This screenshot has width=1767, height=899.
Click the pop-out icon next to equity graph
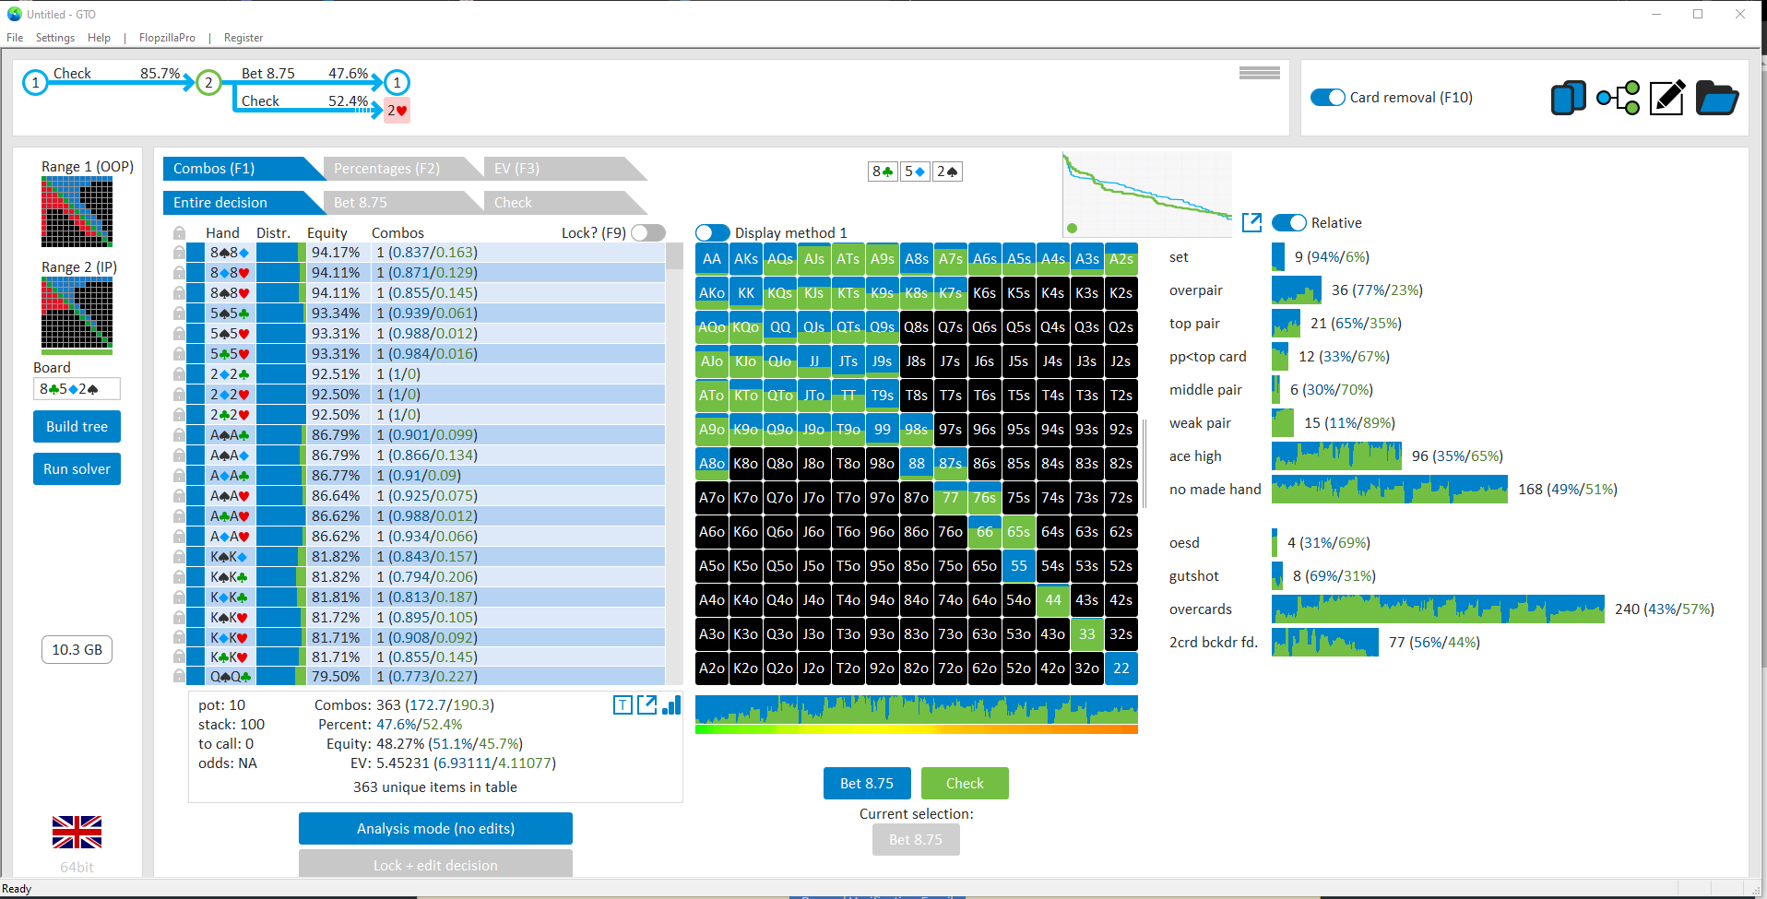click(x=1251, y=222)
